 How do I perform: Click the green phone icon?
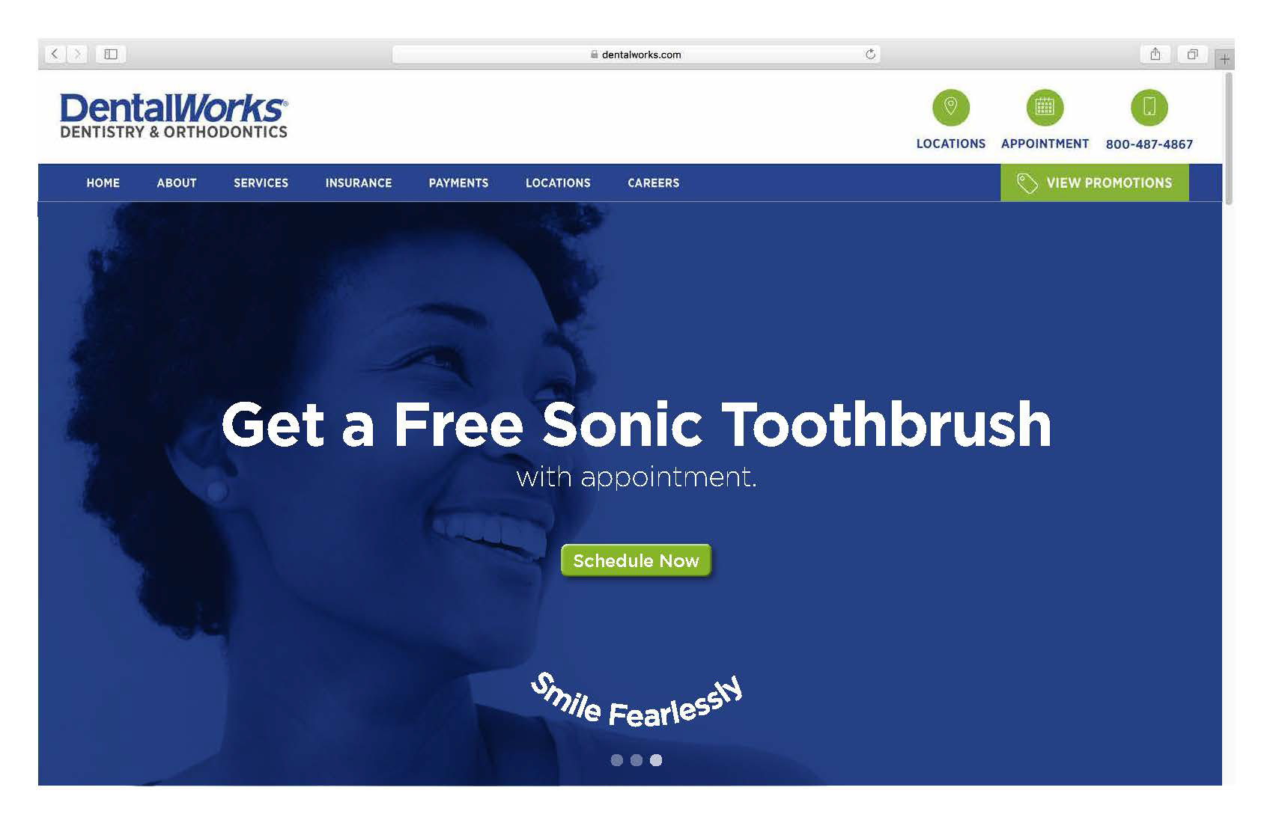click(1149, 108)
